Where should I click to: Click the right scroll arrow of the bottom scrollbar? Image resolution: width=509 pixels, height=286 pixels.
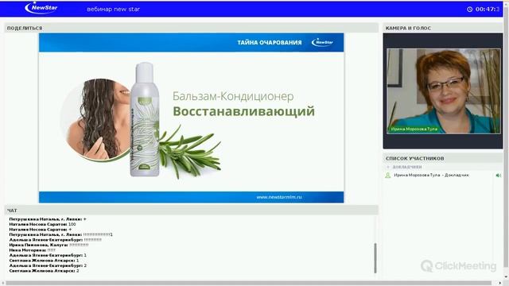click(x=500, y=283)
